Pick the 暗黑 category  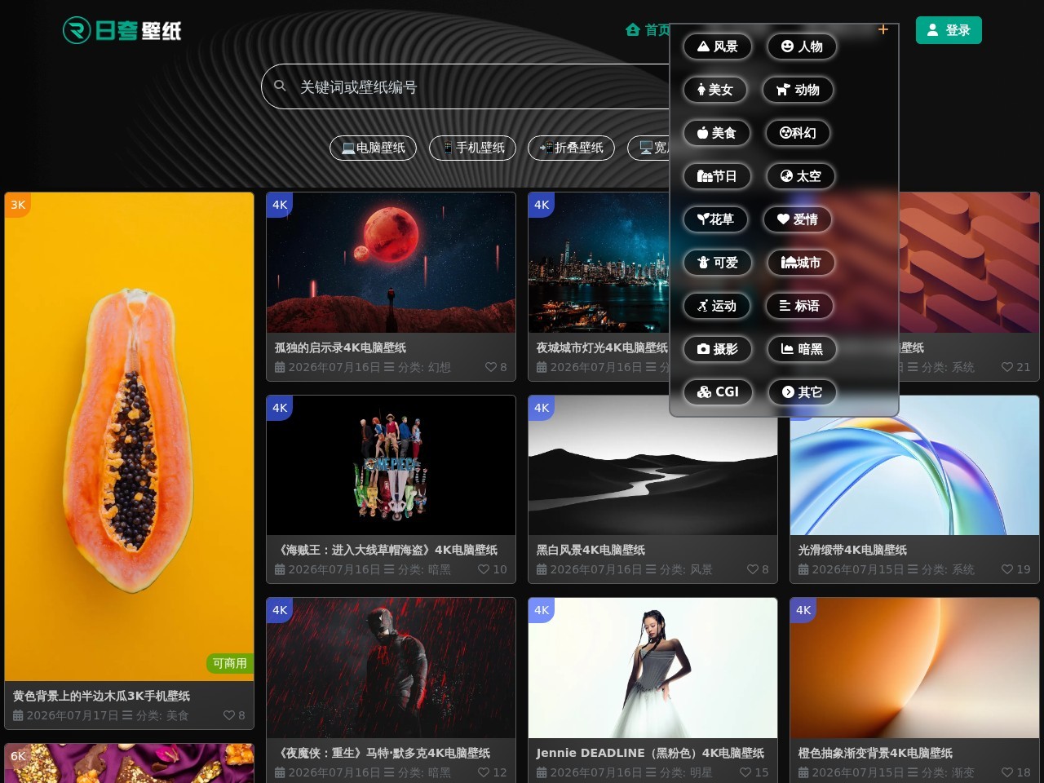[x=802, y=349]
